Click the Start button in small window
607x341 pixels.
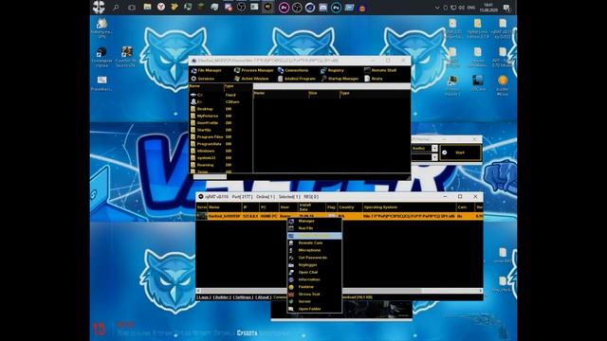pyautogui.click(x=460, y=153)
